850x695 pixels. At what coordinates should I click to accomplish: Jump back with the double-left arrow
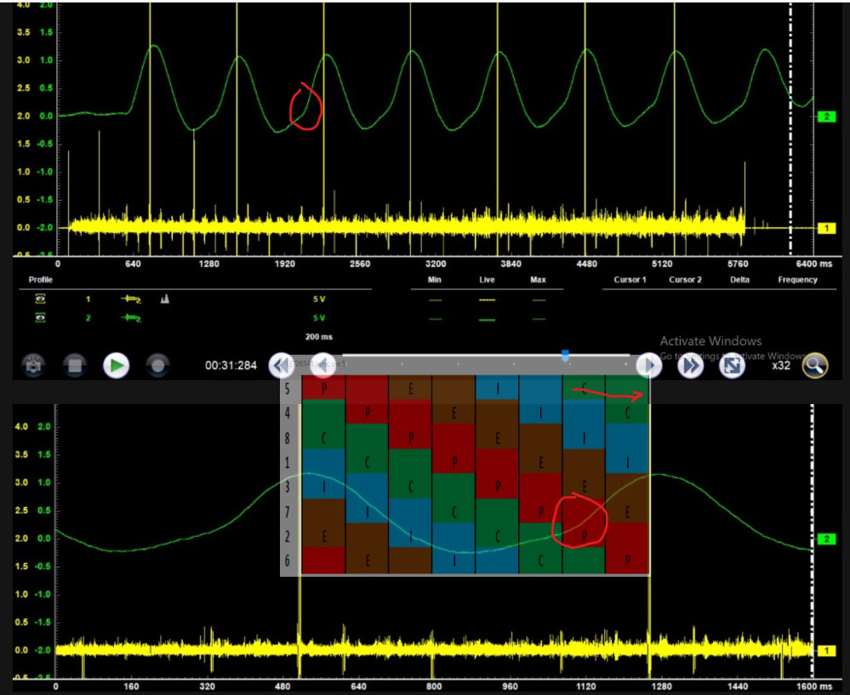(282, 366)
